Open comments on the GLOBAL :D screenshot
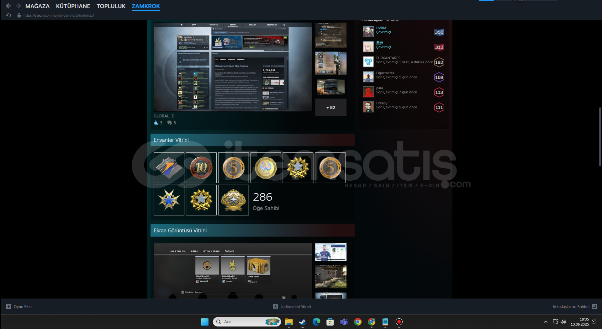 (170, 123)
